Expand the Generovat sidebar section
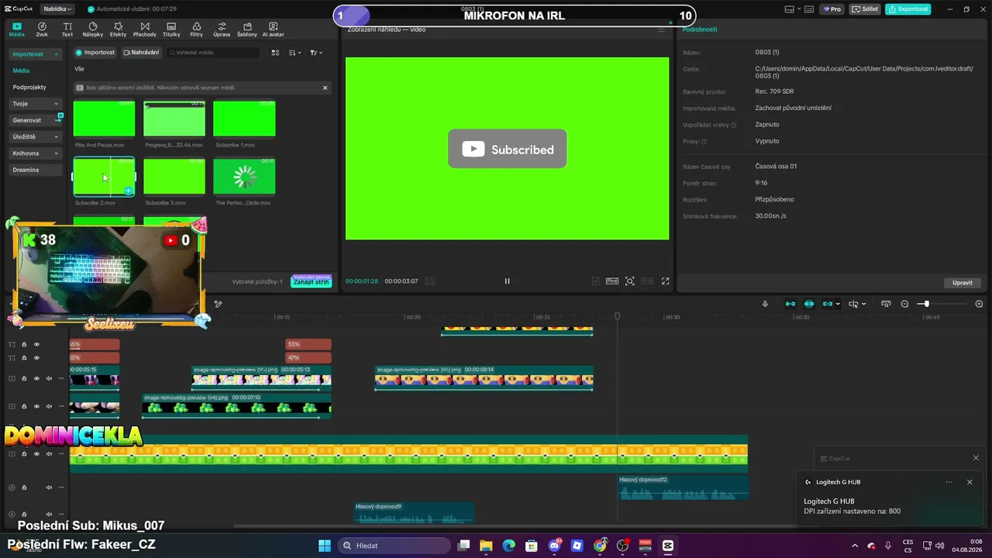 coord(36,120)
